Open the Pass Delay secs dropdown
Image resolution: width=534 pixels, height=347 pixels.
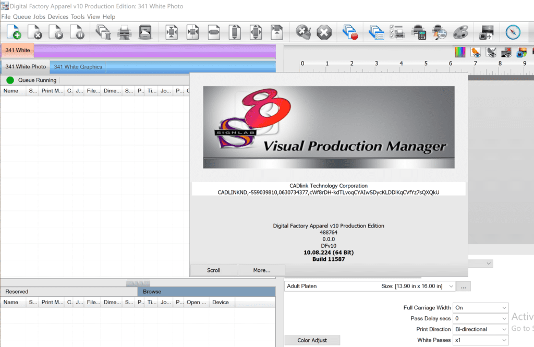click(x=480, y=318)
